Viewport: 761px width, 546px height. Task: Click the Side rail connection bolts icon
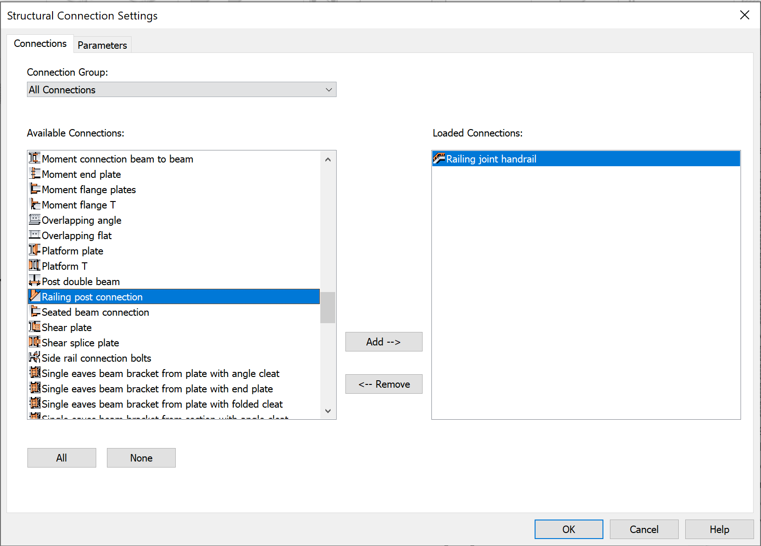(x=35, y=357)
